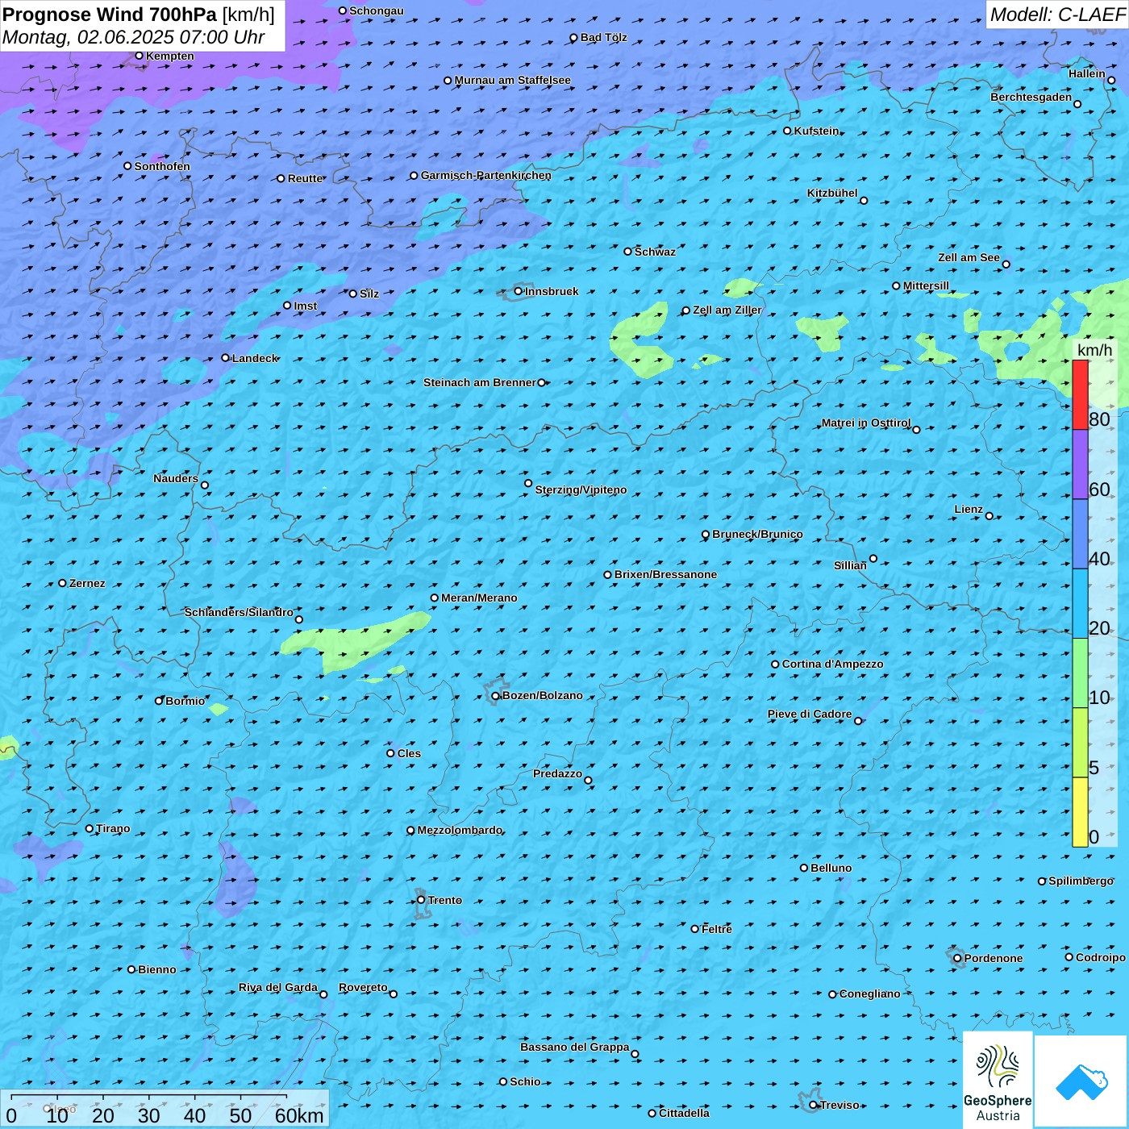Click the 'Steinach am Brenner' label
1129x1129 pixels.
tap(480, 382)
